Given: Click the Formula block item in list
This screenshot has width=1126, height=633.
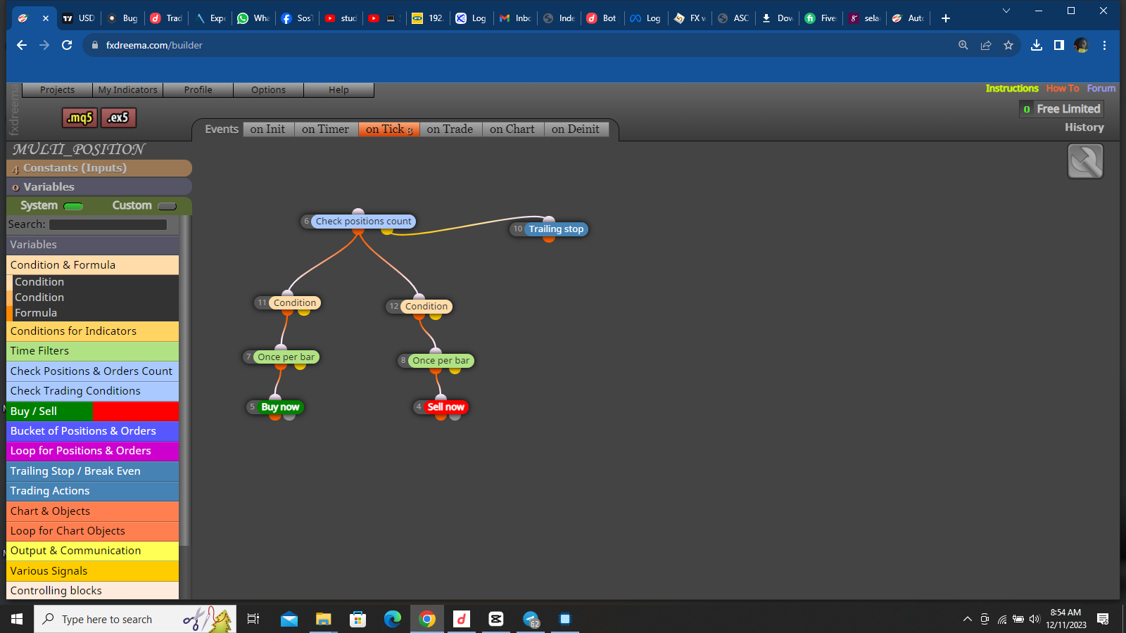Looking at the screenshot, I should (93, 313).
